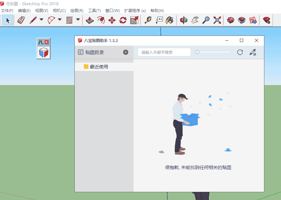Open the 窗口(W) menu
Viewport: 281px width, 200px height.
(x=112, y=10)
